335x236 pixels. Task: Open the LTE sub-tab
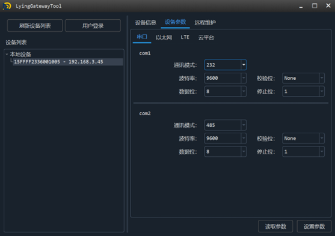[185, 37]
